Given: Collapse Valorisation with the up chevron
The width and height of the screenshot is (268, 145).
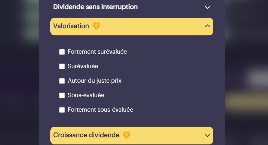Looking at the screenshot, I should point(207,26).
